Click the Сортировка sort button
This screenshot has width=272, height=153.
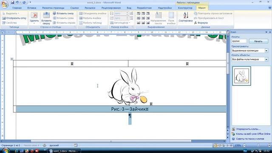pos(185,17)
